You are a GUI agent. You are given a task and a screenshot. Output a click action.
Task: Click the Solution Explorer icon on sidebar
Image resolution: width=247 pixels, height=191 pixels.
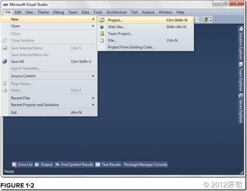(241, 29)
